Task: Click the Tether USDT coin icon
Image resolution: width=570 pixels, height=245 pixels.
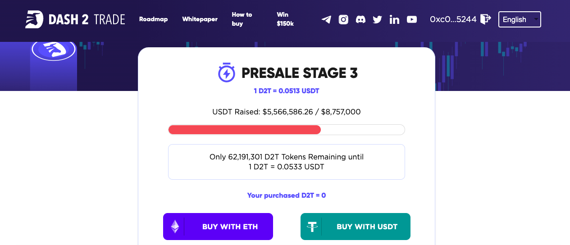Action: [312, 227]
